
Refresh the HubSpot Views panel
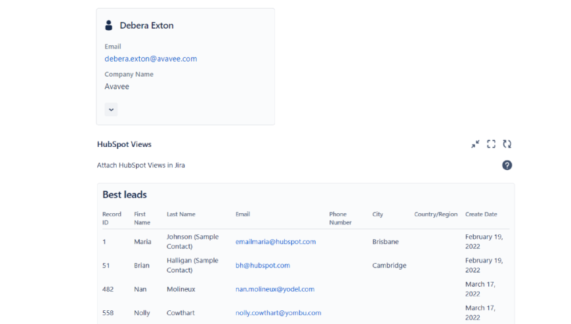pos(507,144)
